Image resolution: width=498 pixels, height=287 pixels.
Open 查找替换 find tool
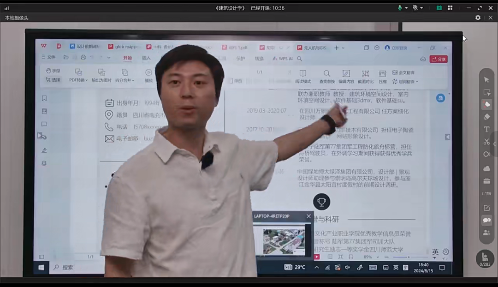coord(327,77)
